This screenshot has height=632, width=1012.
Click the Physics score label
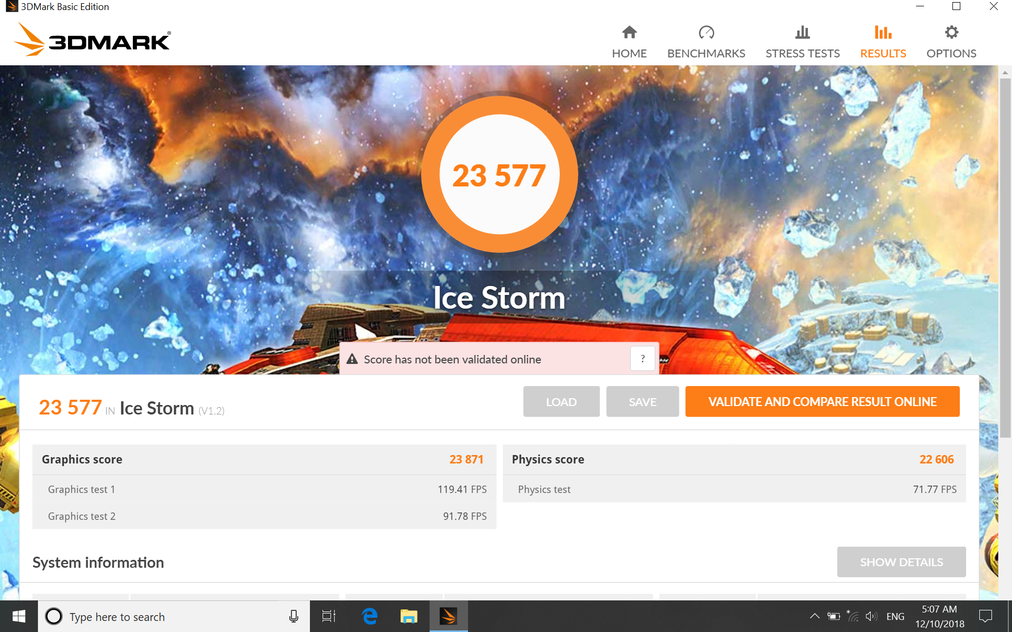coord(548,459)
